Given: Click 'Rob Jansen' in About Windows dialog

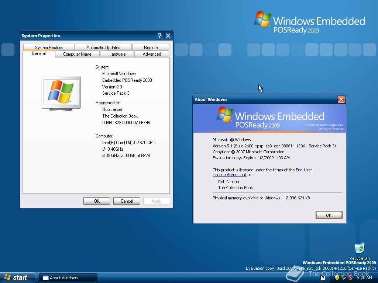Looking at the screenshot, I should pyautogui.click(x=228, y=182).
